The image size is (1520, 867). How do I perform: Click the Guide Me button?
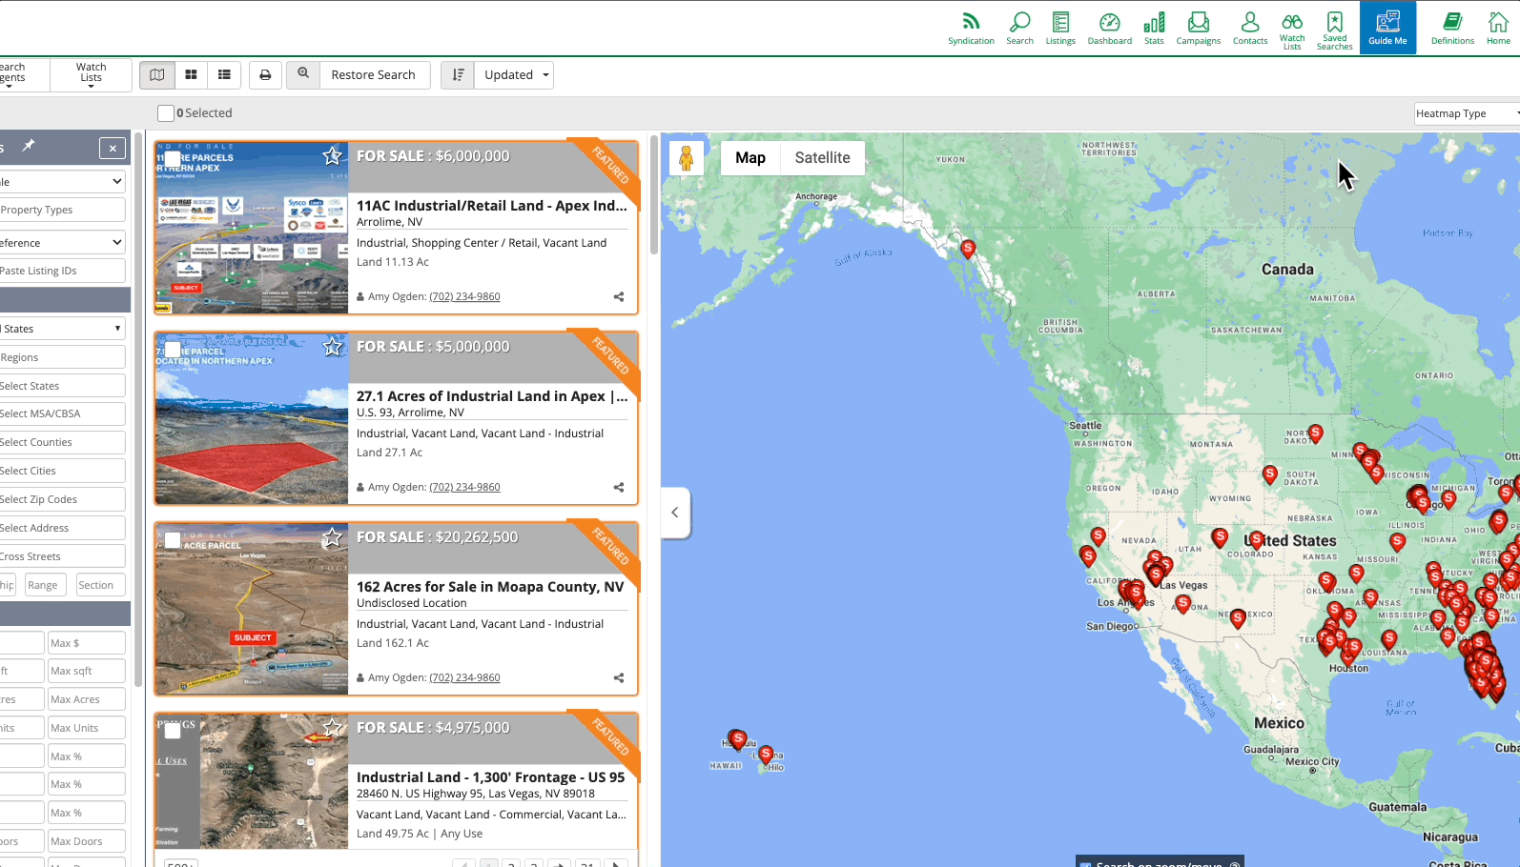click(x=1387, y=28)
